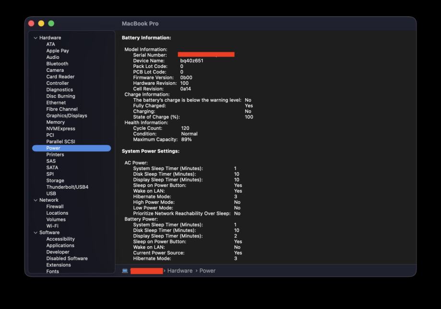Collapse the Hardware section chevron
The width and height of the screenshot is (441, 309).
[36, 38]
